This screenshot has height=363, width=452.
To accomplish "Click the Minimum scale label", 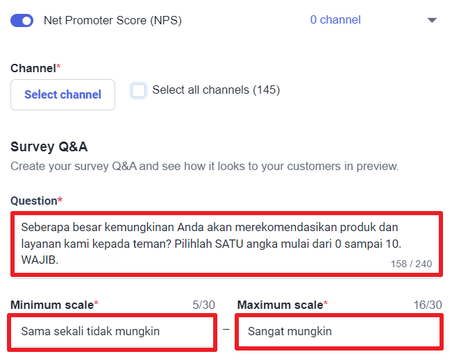I will [53, 305].
